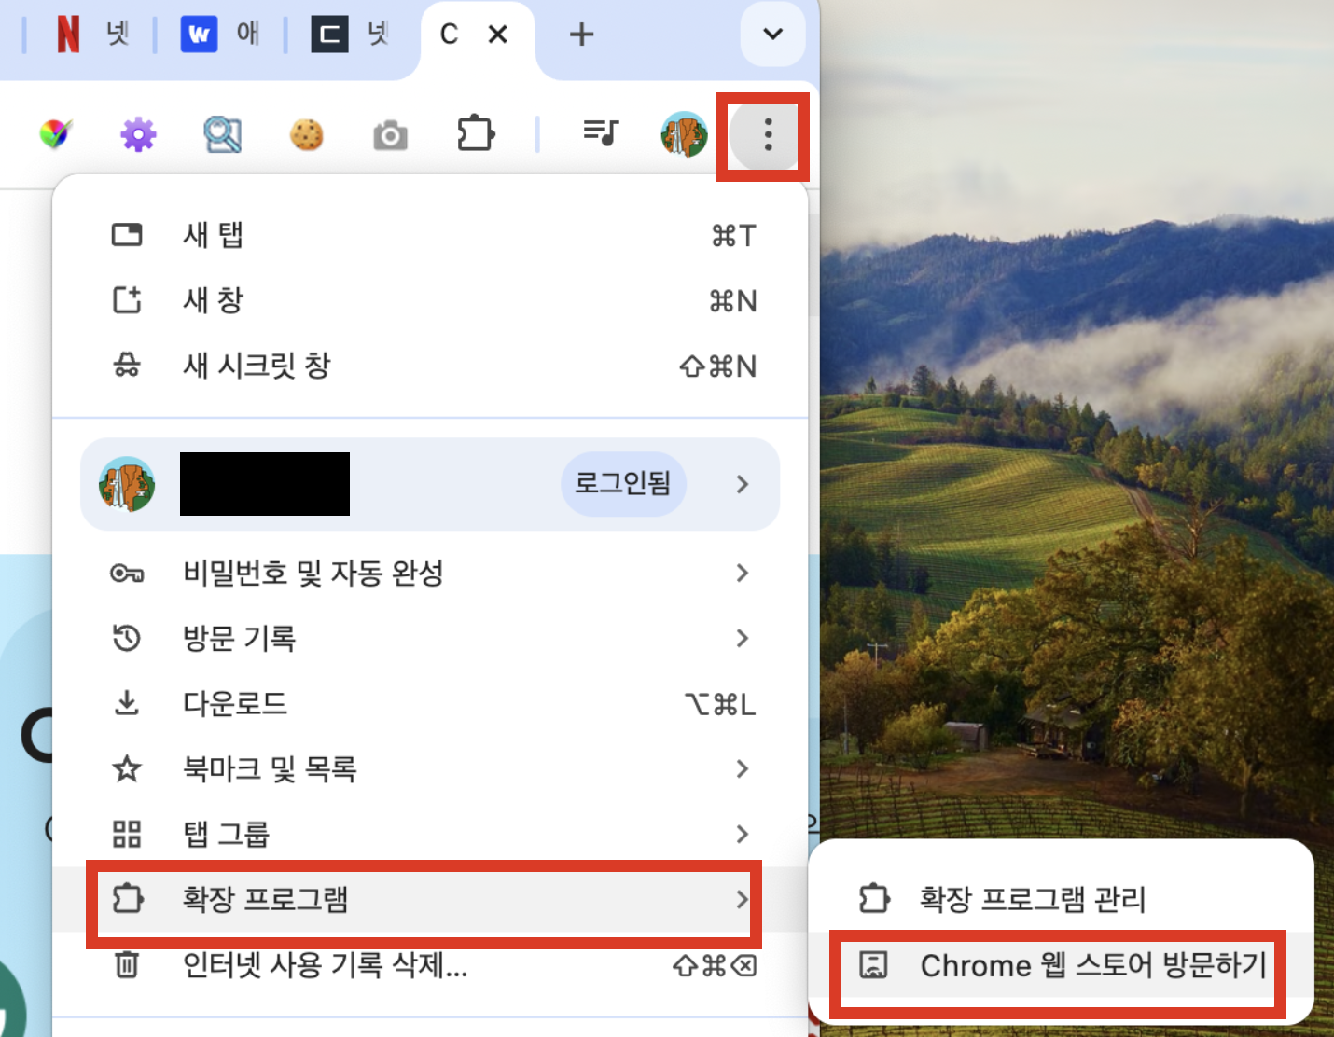Click the new tab icon beside 새 탭
The width and height of the screenshot is (1334, 1037).
[x=127, y=234]
